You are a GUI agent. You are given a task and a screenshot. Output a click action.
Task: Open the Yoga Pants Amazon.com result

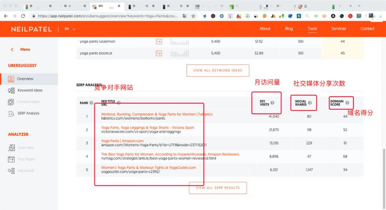coord(122,141)
